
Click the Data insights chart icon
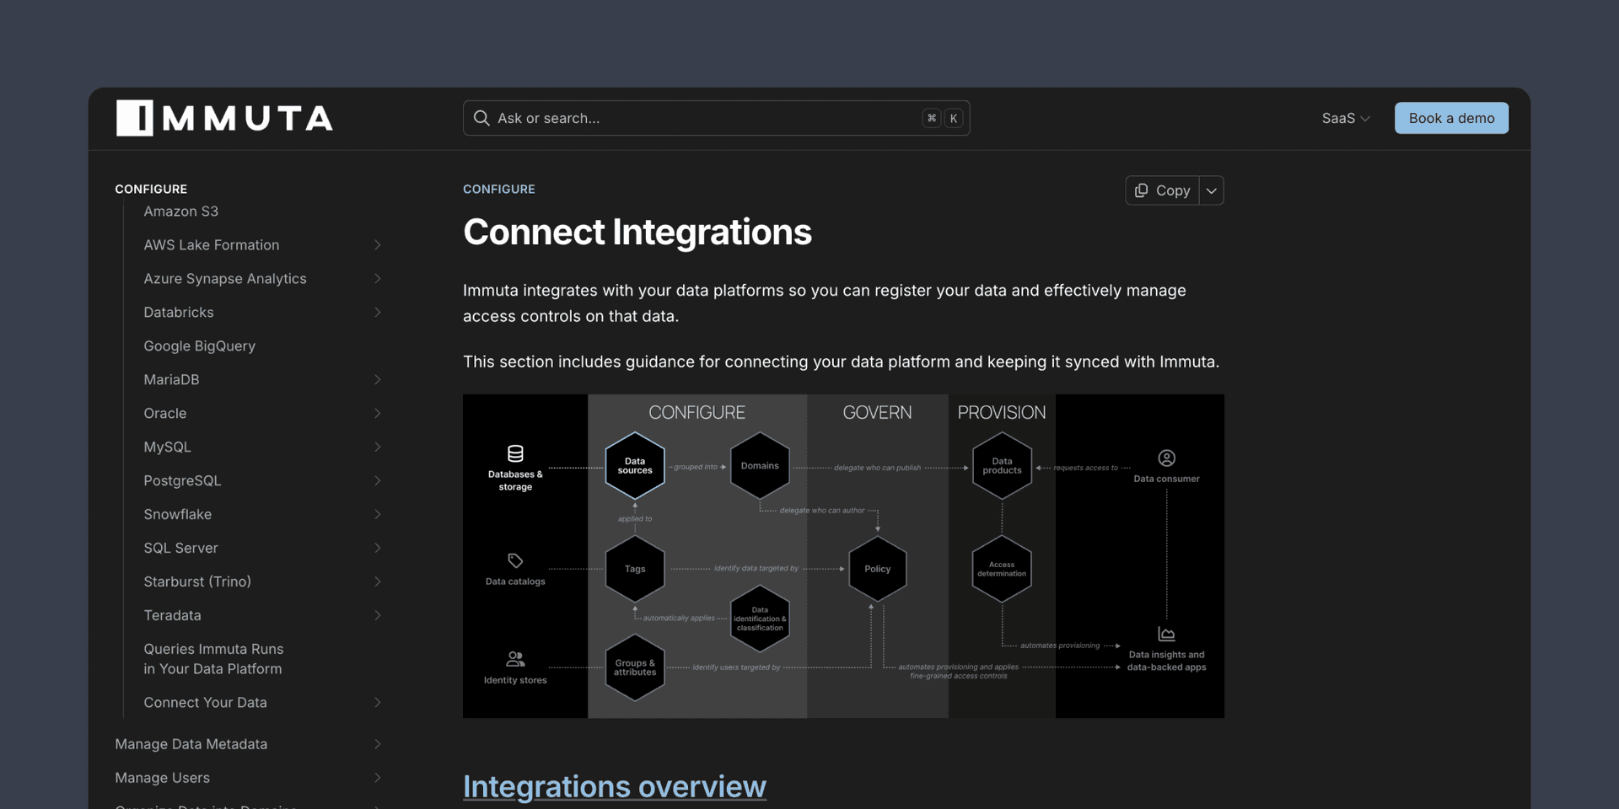[1166, 634]
